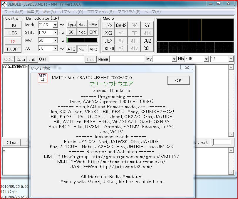Expand the His RST 599 dropdown
Viewport: 238px width, 199px height.
click(206, 59)
